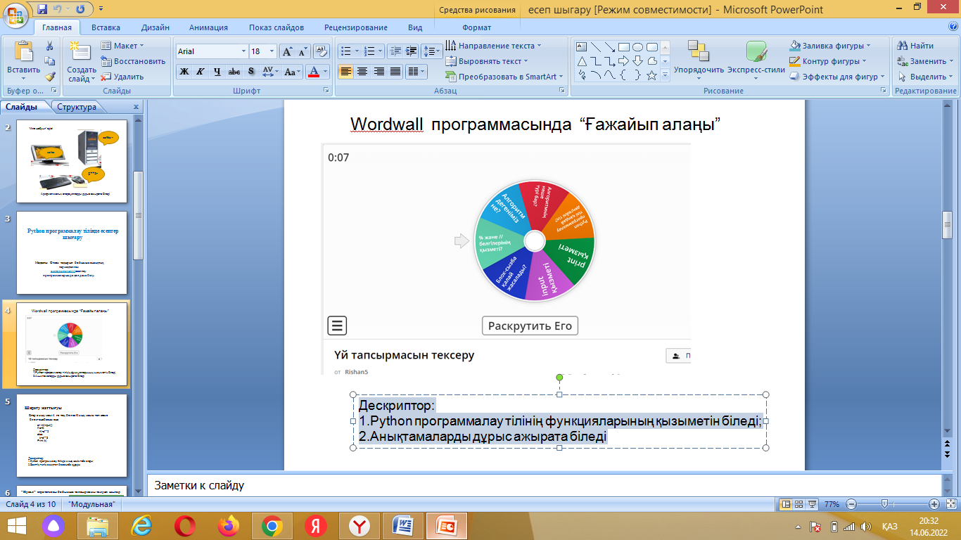Expand Направление текста text direction options
Viewport: 961px width, 540px height.
tap(493, 46)
